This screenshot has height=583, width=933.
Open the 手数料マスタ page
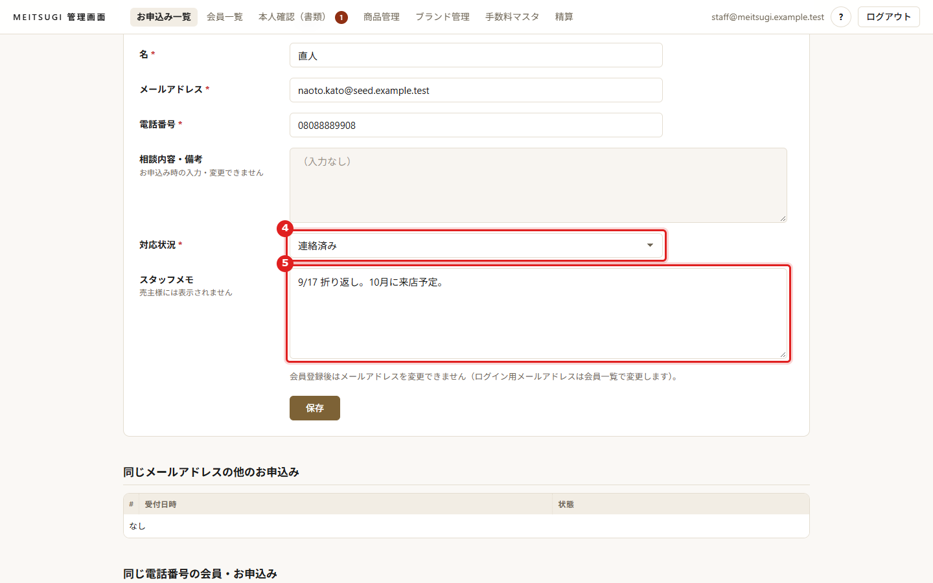(x=513, y=17)
